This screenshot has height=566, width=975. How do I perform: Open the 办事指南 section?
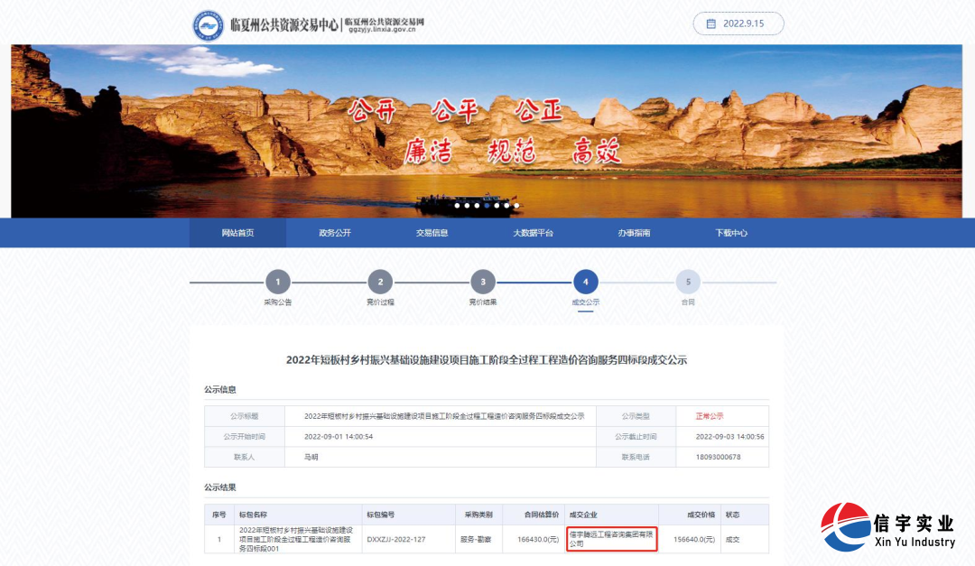pos(631,232)
